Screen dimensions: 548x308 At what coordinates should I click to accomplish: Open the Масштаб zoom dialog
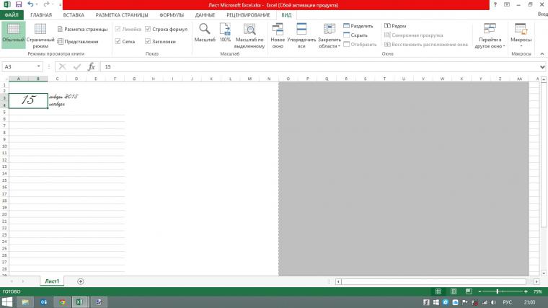[205, 32]
